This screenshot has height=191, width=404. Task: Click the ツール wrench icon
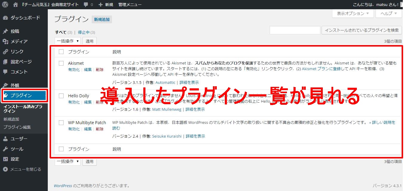(x=5, y=149)
